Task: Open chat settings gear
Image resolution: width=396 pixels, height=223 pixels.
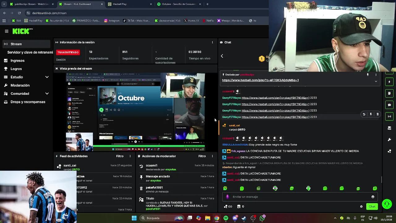Action: pos(361,207)
